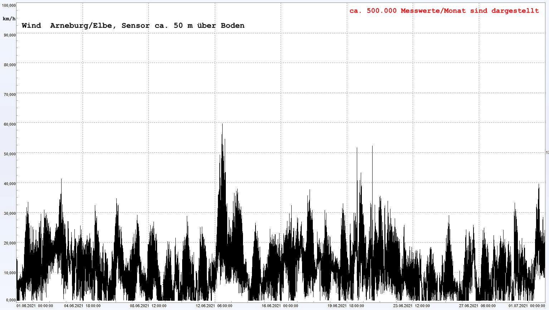Image resolution: width=549 pixels, height=310 pixels.
Task: Select the 27.06.2021 06:00:00 time label
Action: coord(477,306)
